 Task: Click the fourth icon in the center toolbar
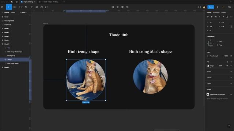(127, 7)
